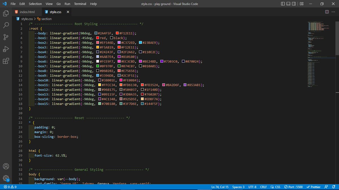Open the File menu
339x190 pixels.
pos(13,4)
